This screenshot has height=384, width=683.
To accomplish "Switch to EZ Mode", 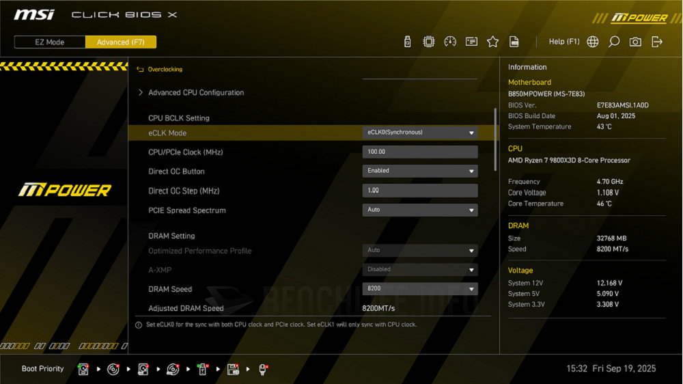I will pyautogui.click(x=50, y=42).
